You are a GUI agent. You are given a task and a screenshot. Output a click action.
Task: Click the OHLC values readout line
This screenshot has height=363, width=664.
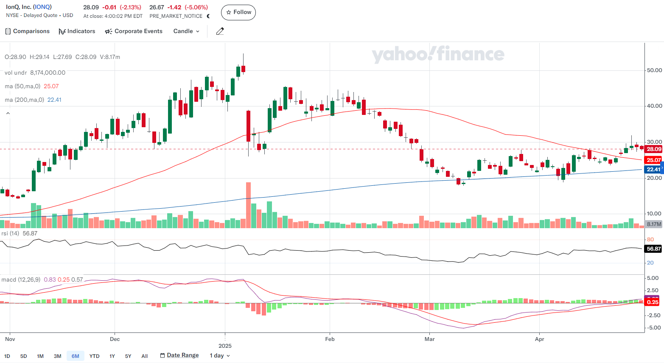(62, 57)
